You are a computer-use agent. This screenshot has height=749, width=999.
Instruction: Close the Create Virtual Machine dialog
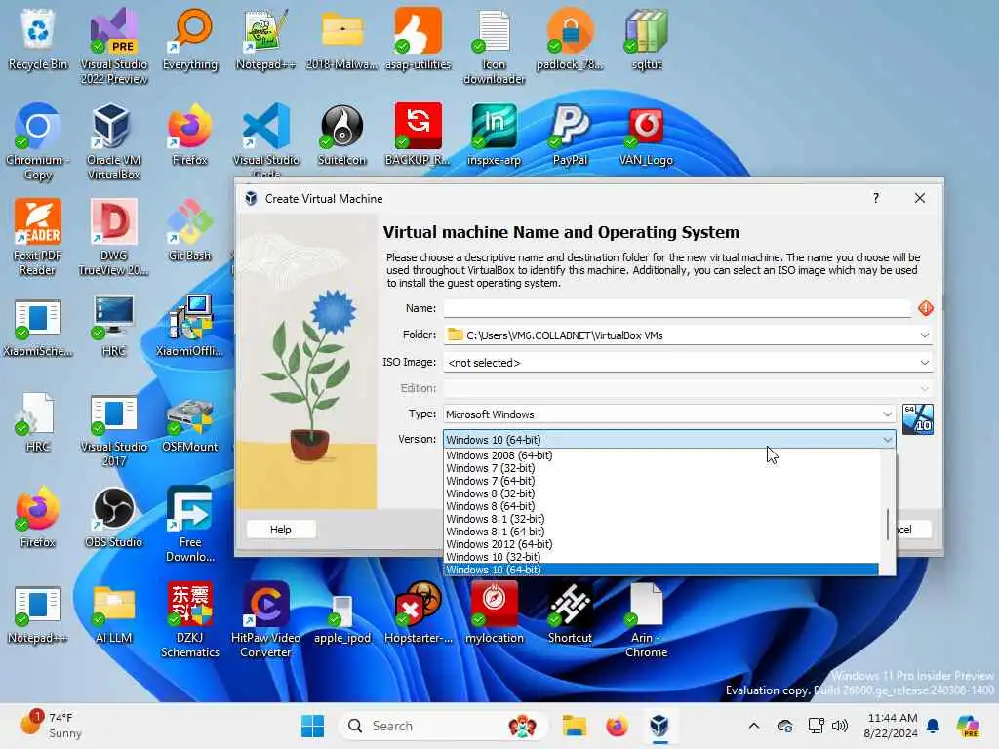(x=919, y=198)
